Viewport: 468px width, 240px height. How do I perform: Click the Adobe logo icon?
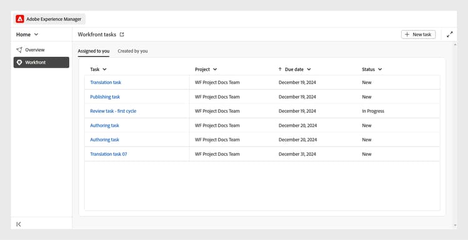point(20,19)
